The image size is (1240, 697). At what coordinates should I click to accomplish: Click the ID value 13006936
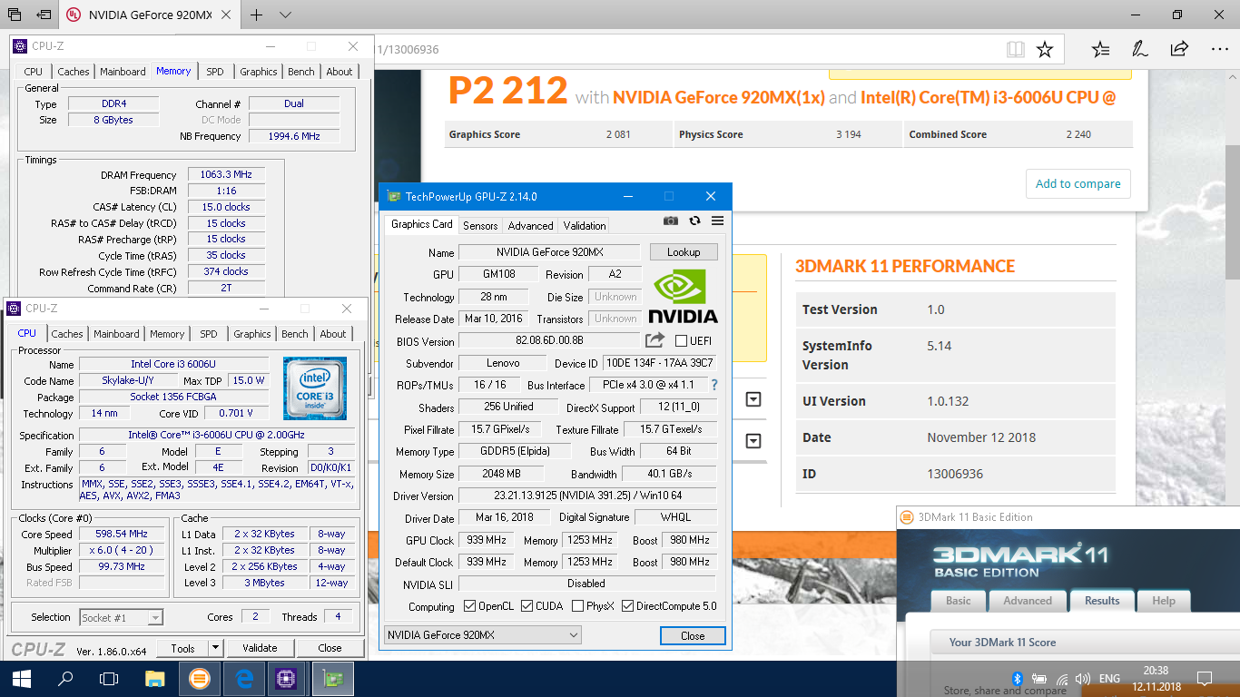click(x=955, y=474)
